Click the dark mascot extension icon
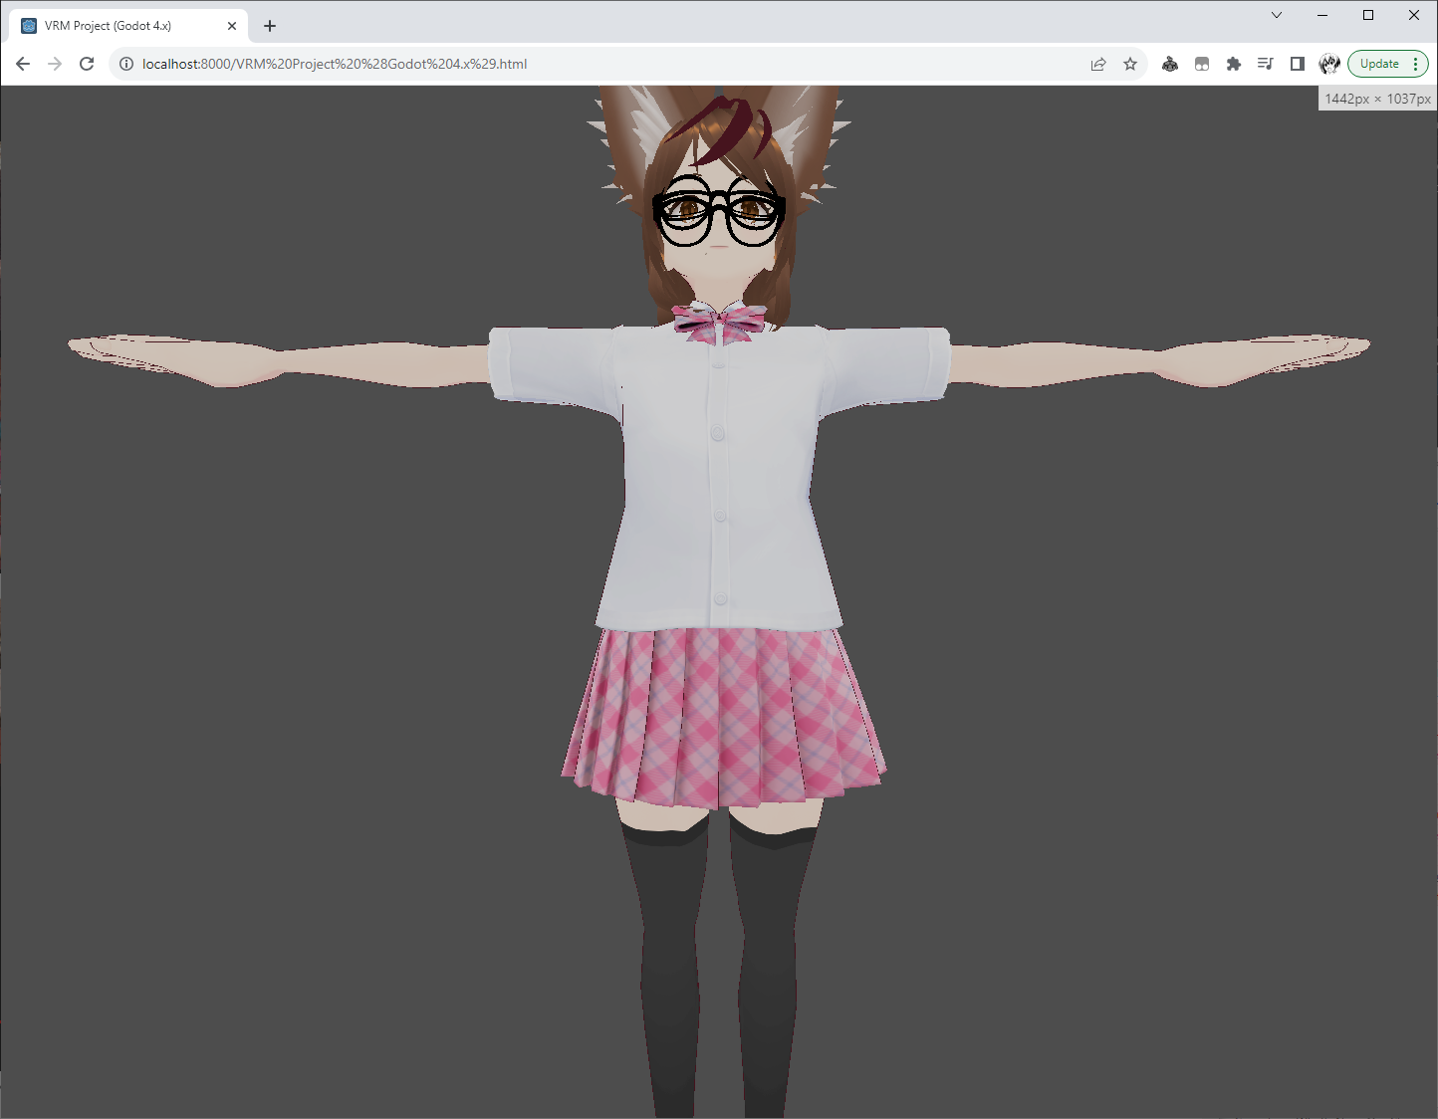The image size is (1438, 1119). (1170, 63)
